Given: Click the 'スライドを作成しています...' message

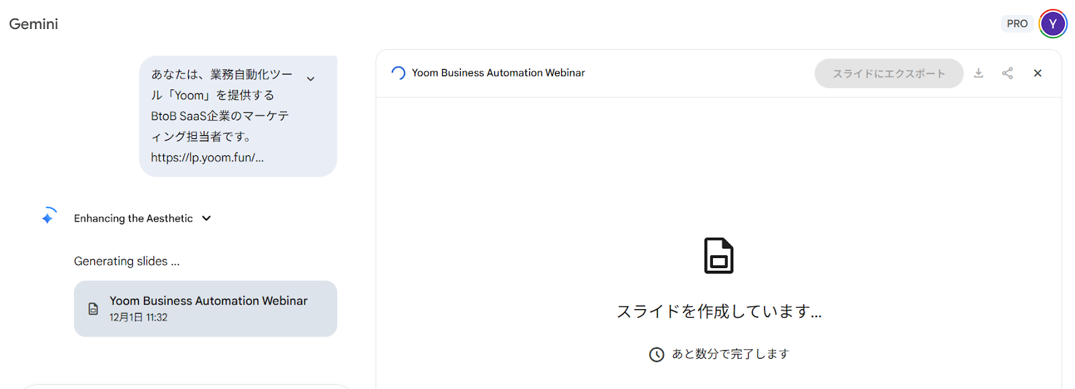Looking at the screenshot, I should (719, 312).
